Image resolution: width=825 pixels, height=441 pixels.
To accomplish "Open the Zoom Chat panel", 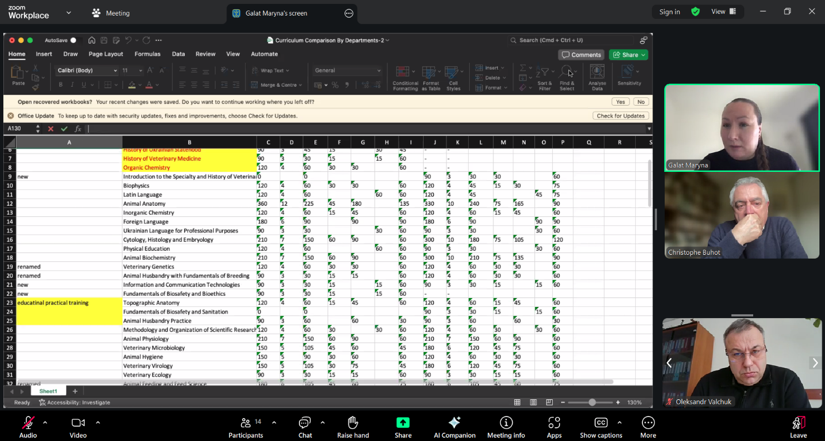I will pos(305,423).
